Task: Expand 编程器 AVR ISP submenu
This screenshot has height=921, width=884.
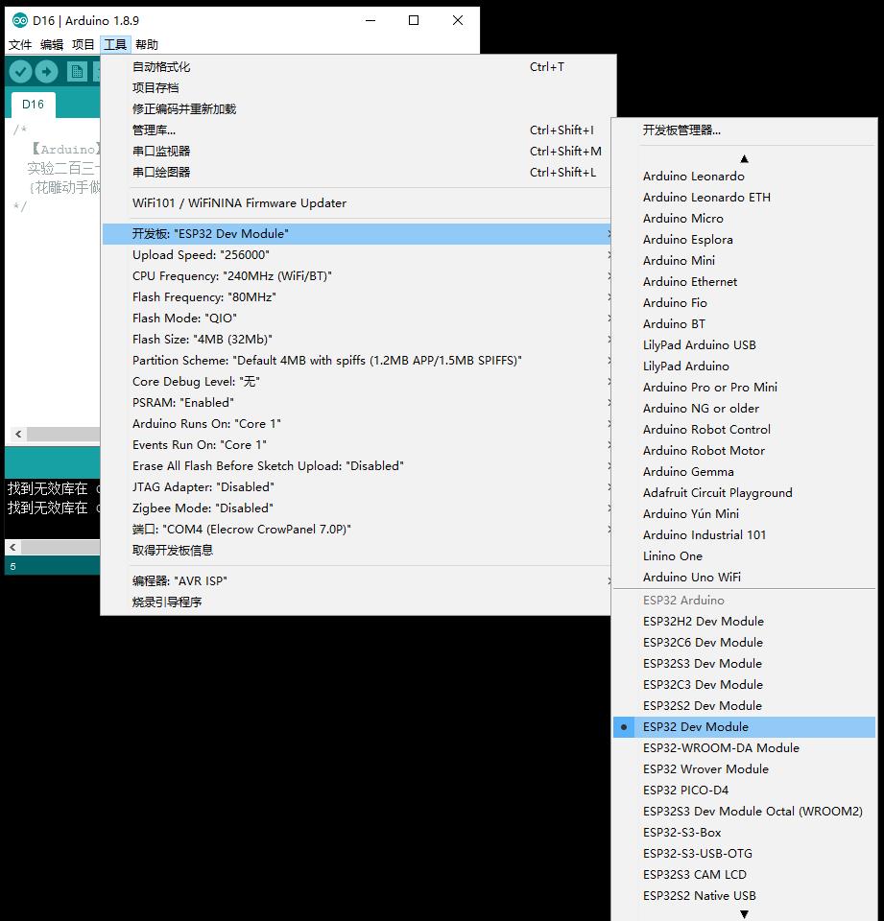Action: click(359, 581)
